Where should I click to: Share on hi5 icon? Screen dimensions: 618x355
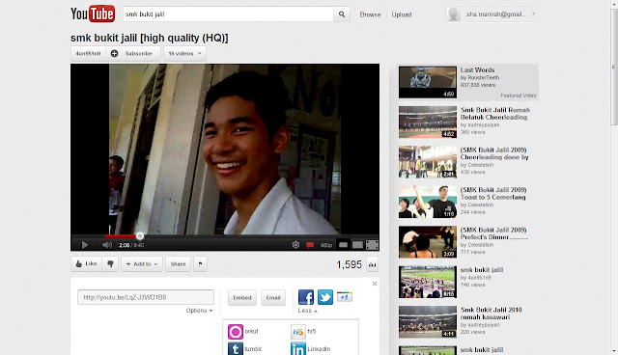coord(298,332)
